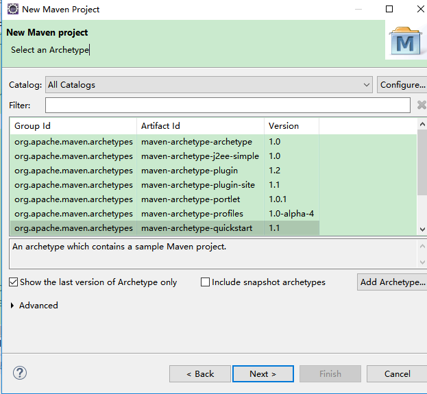Proceed with the Next > button
This screenshot has height=394, width=427.
tap(263, 374)
